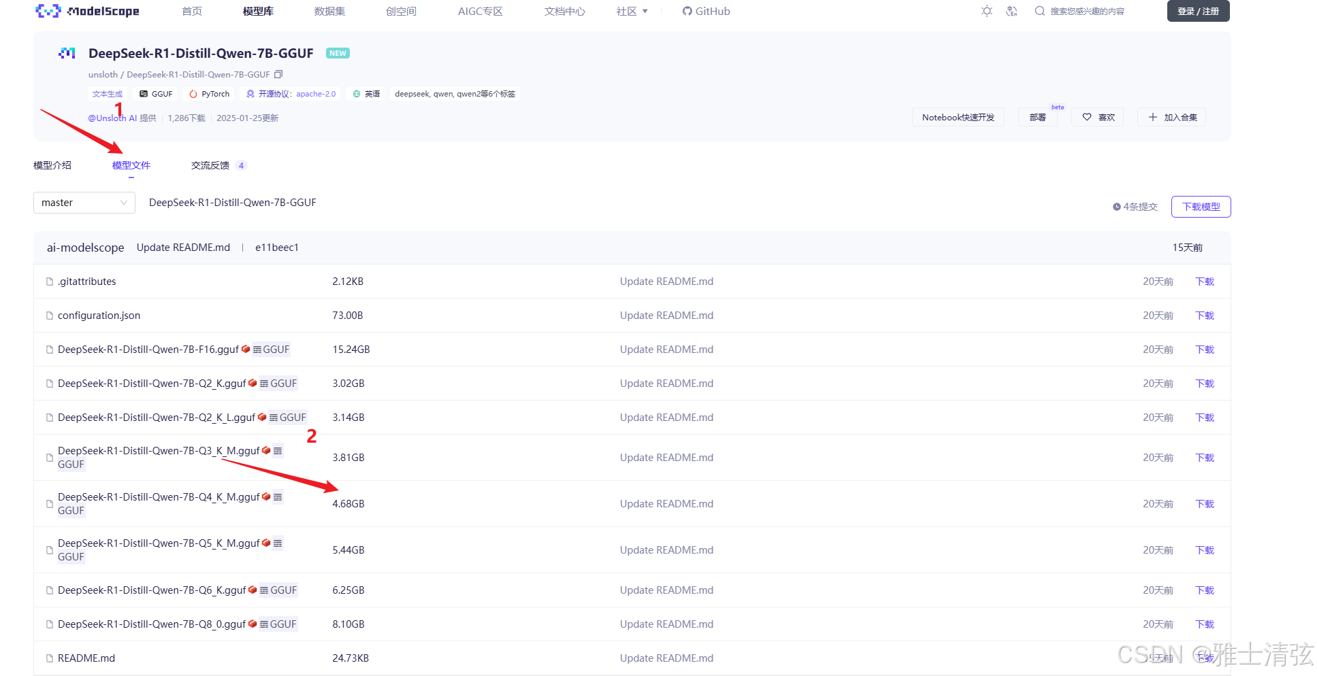Open the AIGC专区 nav item
The width and height of the screenshot is (1317, 676).
(481, 11)
